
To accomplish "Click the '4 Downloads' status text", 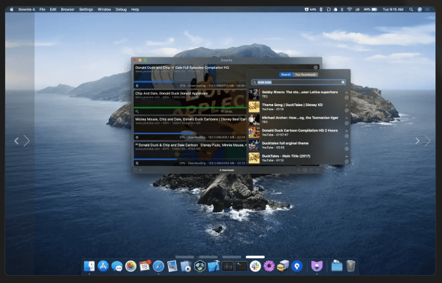I will click(227, 170).
